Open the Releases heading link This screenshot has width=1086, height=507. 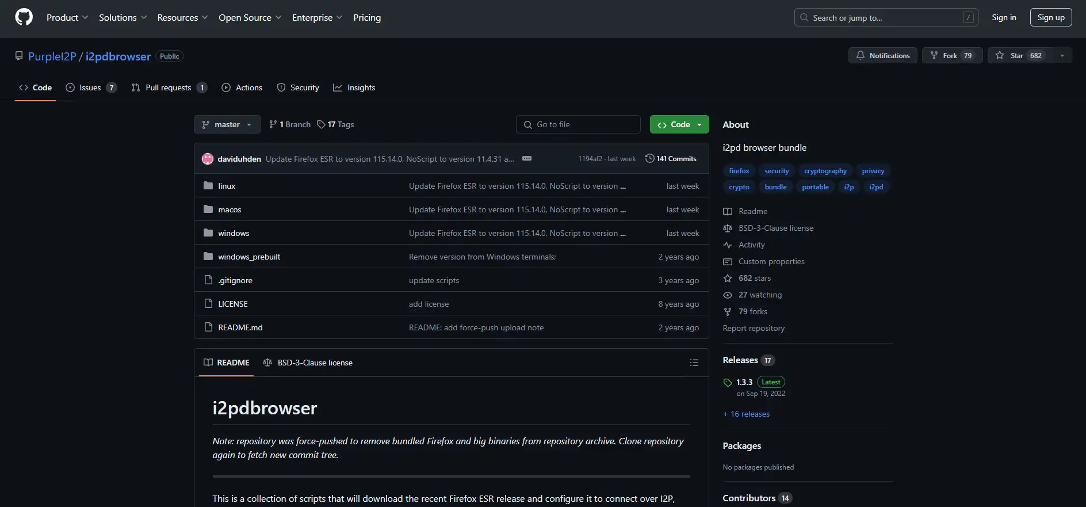[x=748, y=360]
